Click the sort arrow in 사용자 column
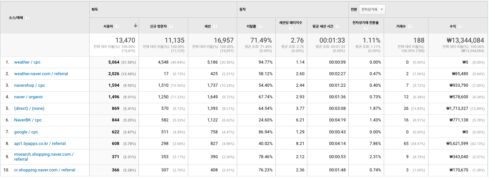Viewport: 489px width, 178px height. pyautogui.click(x=135, y=26)
